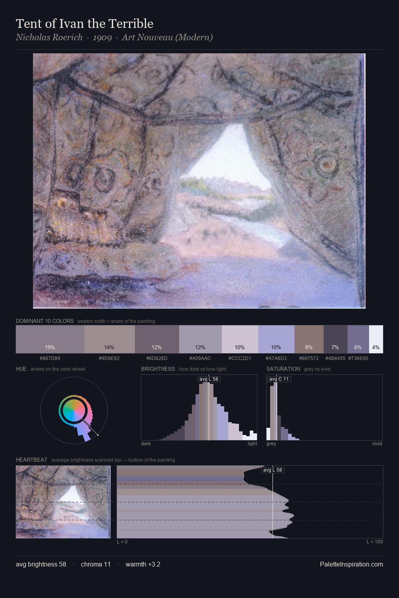The width and height of the screenshot is (399, 598).
Task: Pick the brown #897572 swatch at 8%
Action: [309, 339]
